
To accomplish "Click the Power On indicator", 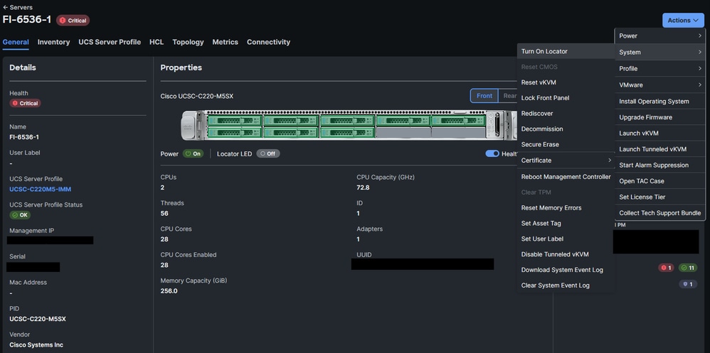I will [193, 153].
